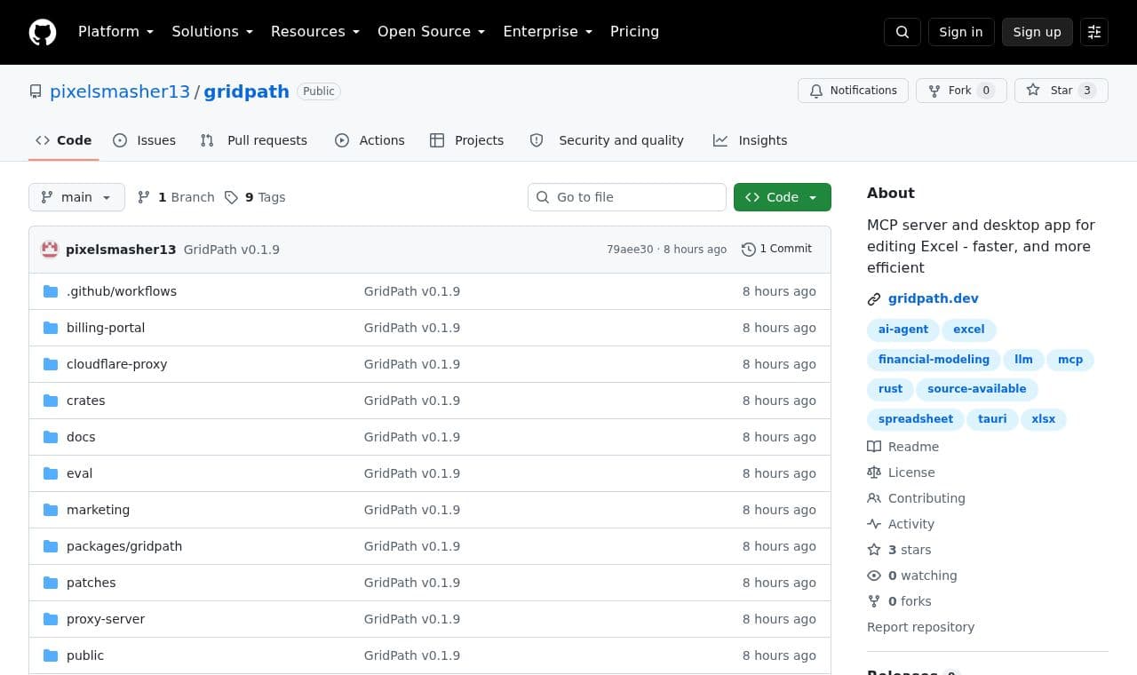Open the Insights tab
1137x675 pixels.
(751, 140)
